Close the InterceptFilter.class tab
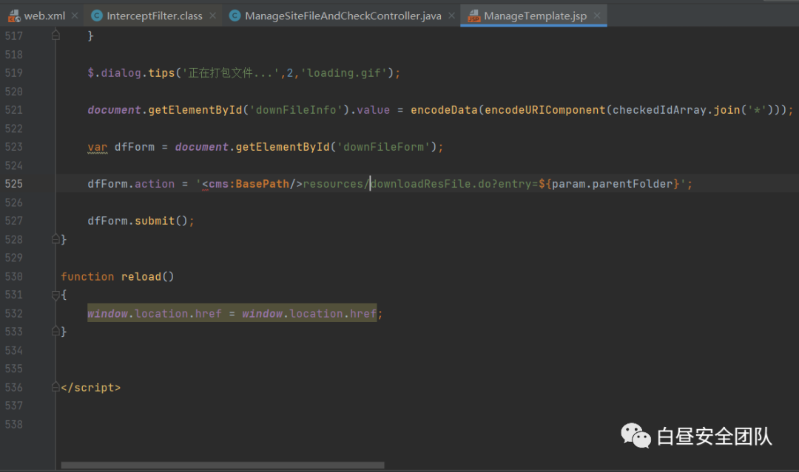The image size is (799, 472). pos(212,16)
